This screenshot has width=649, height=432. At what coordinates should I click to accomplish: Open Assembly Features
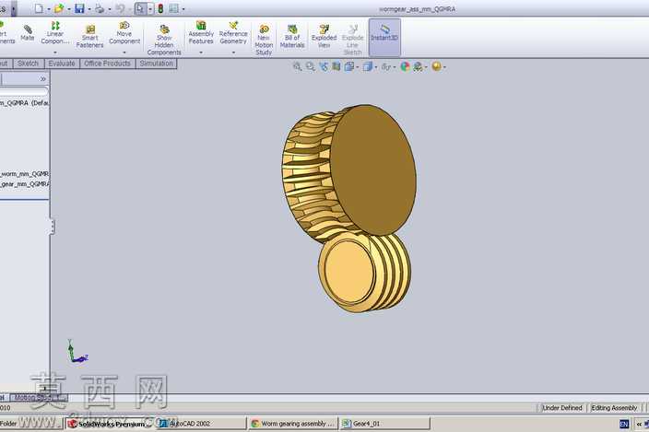pyautogui.click(x=201, y=32)
